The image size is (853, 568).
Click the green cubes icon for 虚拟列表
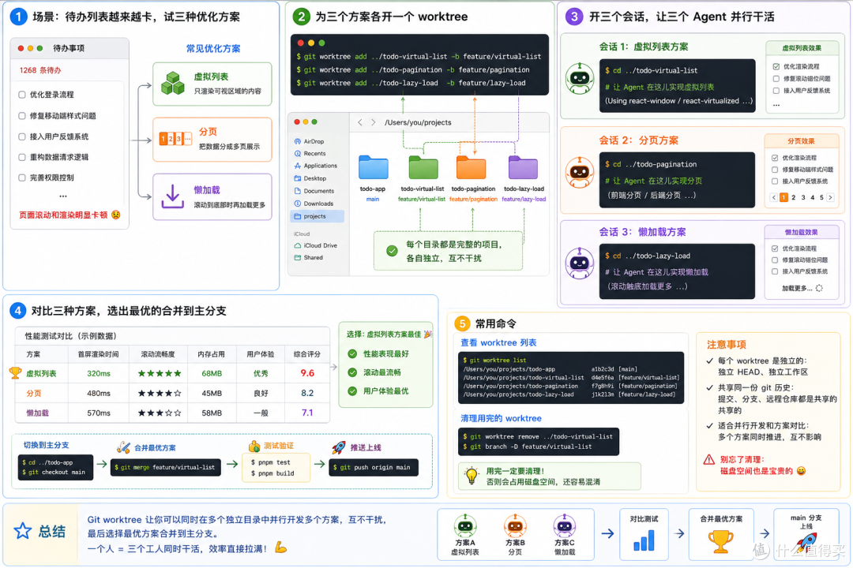tap(173, 83)
